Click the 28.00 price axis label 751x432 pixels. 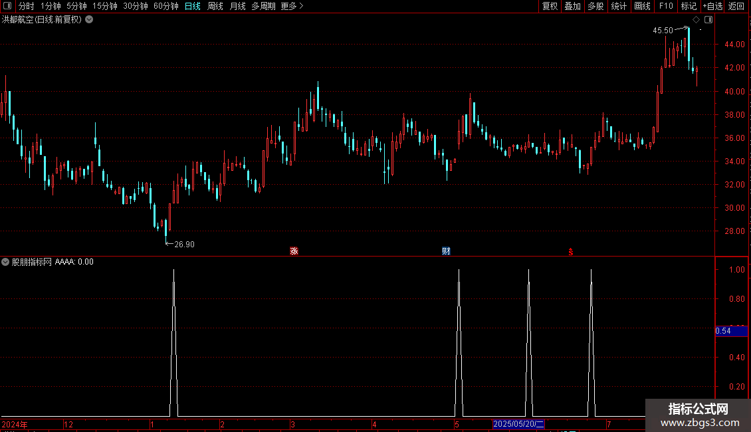click(734, 231)
